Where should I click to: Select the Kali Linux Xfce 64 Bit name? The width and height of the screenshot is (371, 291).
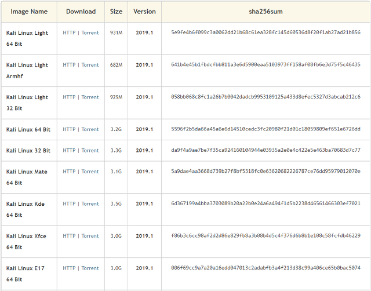[x=26, y=242]
